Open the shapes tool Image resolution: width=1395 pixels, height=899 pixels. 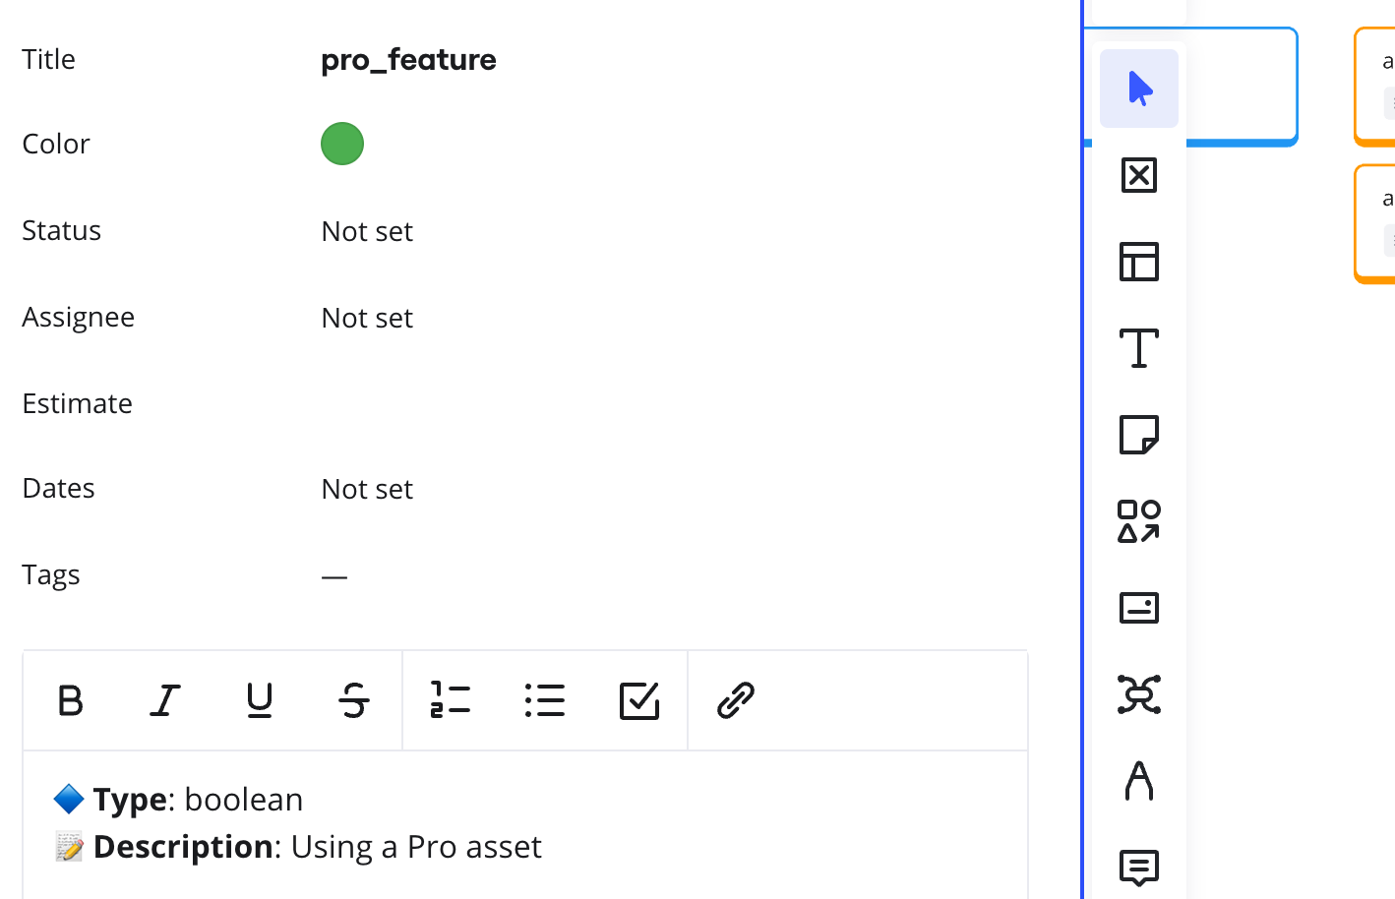[1139, 521]
